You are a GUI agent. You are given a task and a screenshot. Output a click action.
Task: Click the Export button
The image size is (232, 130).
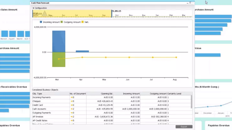click(x=184, y=127)
